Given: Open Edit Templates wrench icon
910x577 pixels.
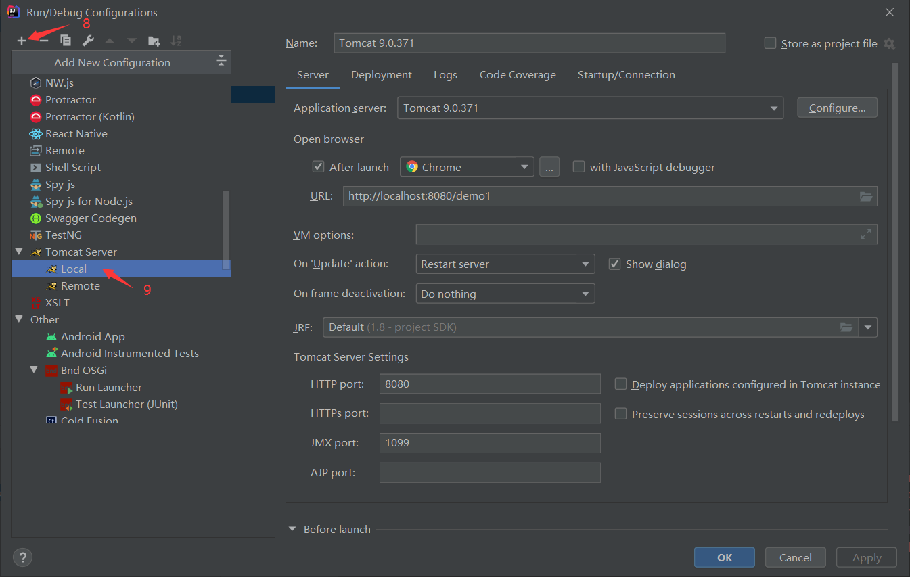Looking at the screenshot, I should point(88,41).
